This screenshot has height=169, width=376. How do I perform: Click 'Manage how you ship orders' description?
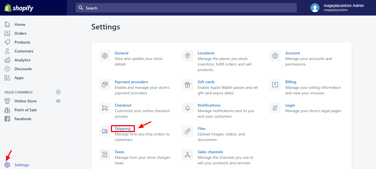click(142, 137)
